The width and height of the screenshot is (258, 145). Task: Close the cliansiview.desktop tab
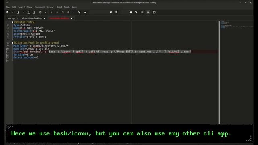(x=44, y=19)
